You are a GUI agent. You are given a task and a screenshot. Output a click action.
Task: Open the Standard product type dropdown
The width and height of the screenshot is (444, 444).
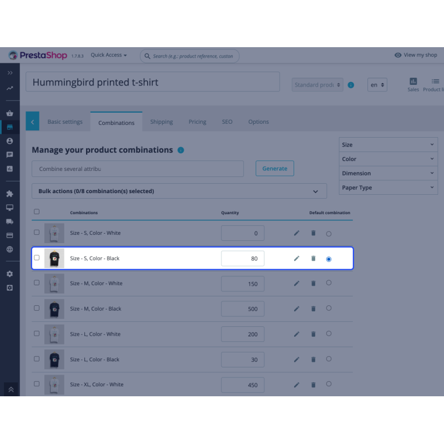[317, 85]
